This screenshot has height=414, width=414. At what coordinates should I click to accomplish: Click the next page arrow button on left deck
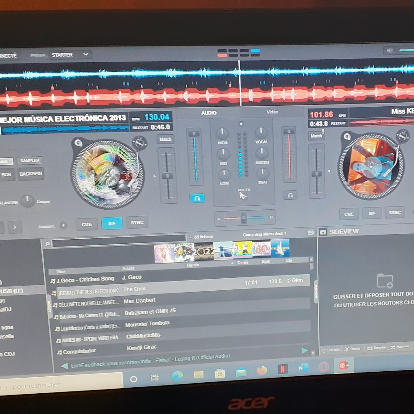point(15,227)
